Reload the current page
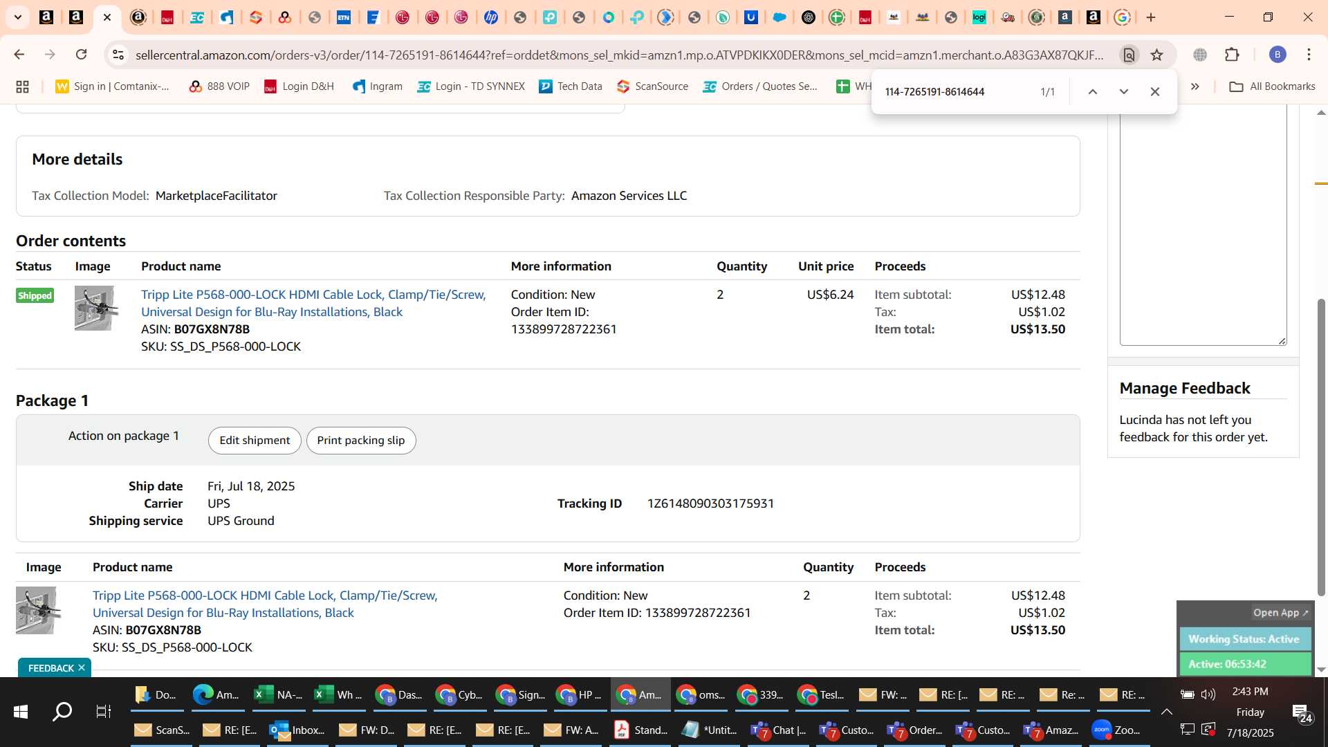Viewport: 1328px width, 747px height. pos(82,55)
